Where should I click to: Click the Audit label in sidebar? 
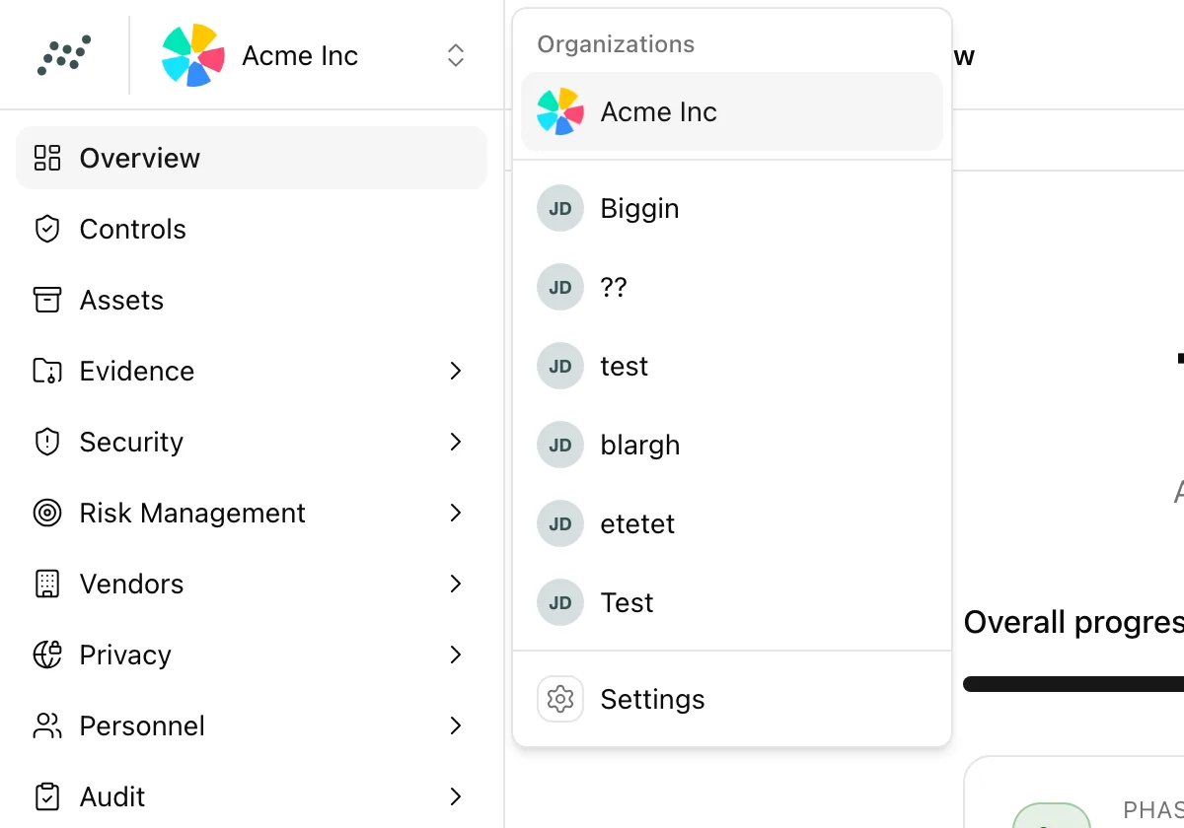(x=112, y=796)
